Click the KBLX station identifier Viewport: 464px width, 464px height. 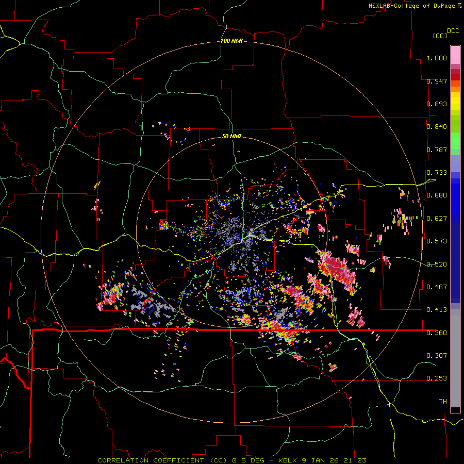[x=288, y=460]
